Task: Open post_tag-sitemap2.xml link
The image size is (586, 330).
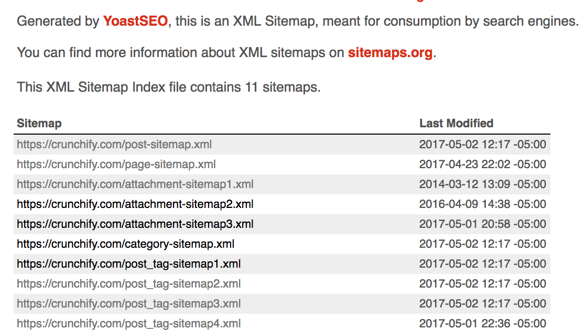Action: [128, 284]
